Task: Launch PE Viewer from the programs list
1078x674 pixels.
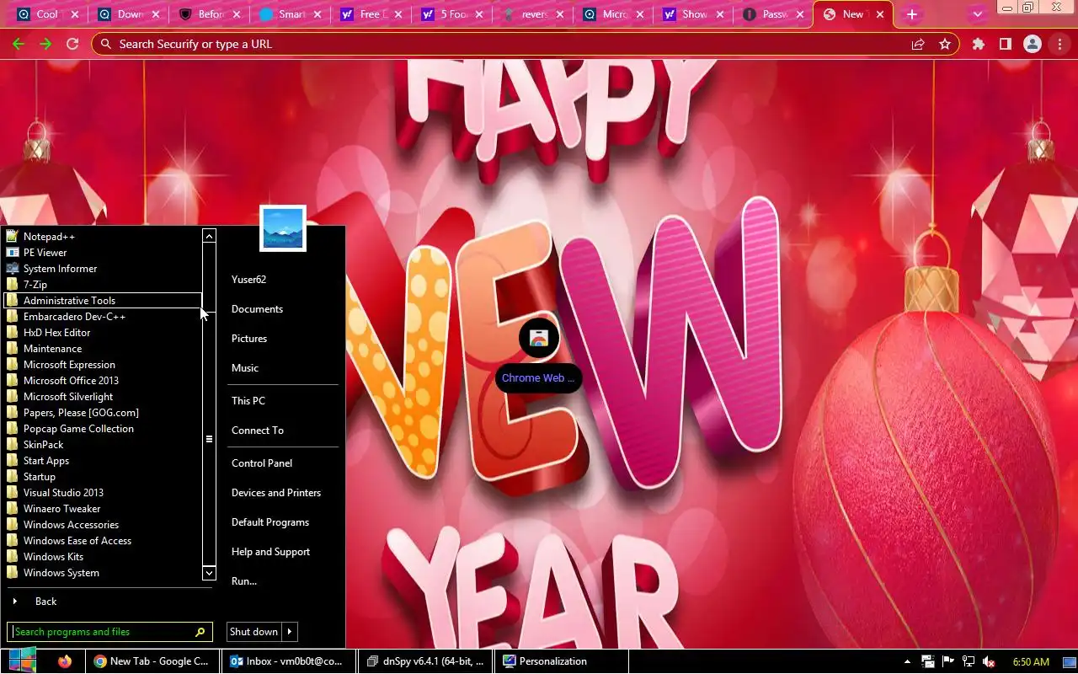Action: [103, 253]
